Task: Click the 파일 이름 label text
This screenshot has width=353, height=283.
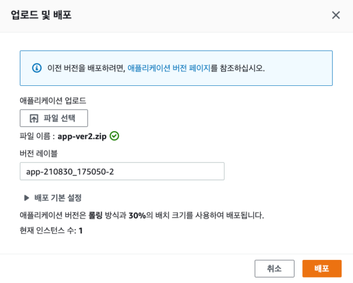Action: click(35, 136)
